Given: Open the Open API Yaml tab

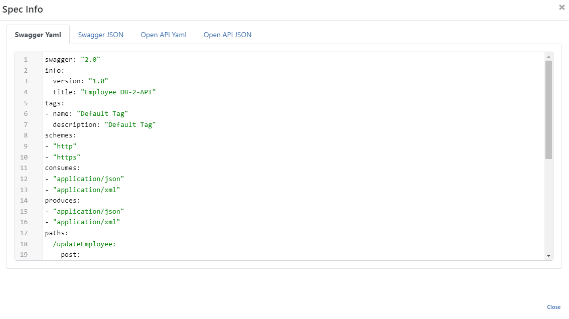Looking at the screenshot, I should [163, 35].
